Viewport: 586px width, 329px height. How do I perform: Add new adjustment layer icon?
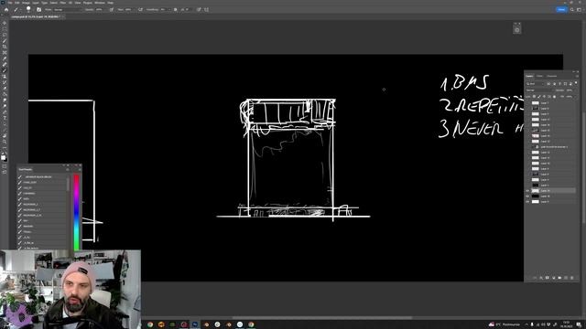[553, 278]
